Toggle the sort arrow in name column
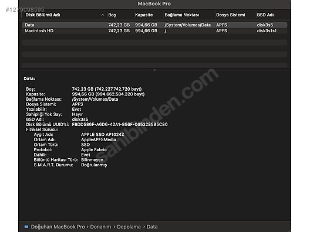This screenshot has width=310, height=232. click(102, 15)
